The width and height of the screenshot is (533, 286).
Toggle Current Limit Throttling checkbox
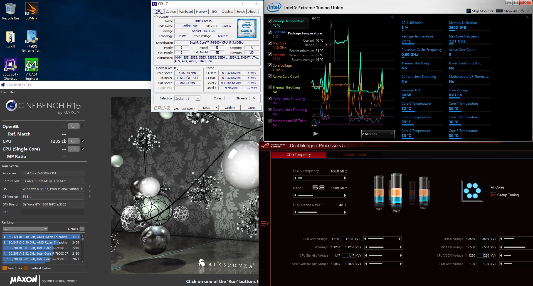[270, 109]
